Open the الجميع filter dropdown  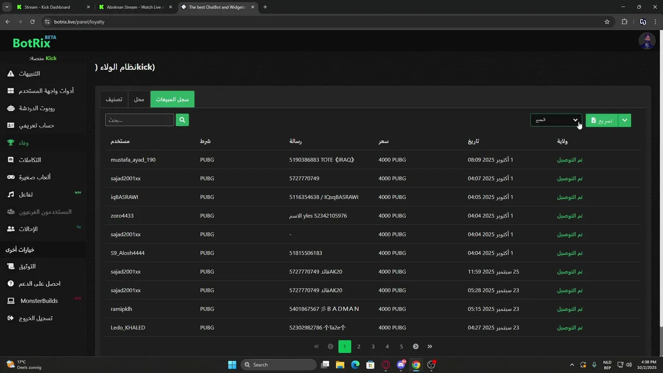coord(556,120)
